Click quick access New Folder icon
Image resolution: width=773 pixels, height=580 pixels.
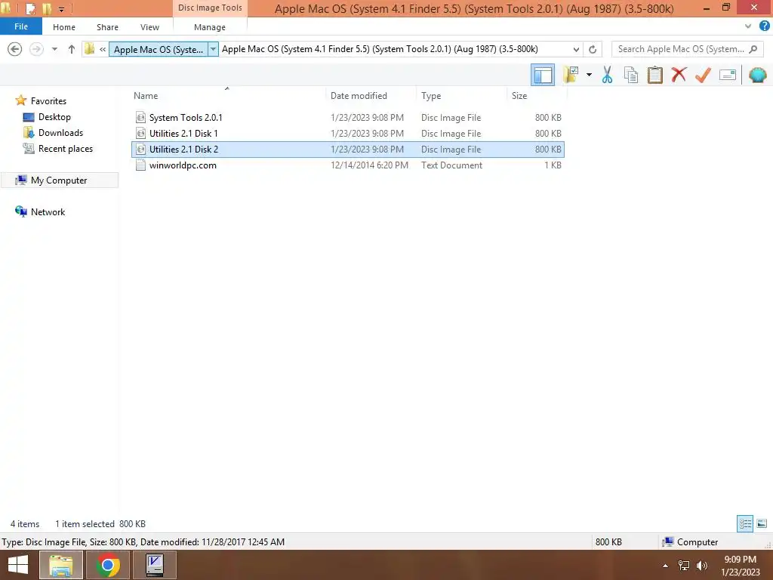[47, 8]
